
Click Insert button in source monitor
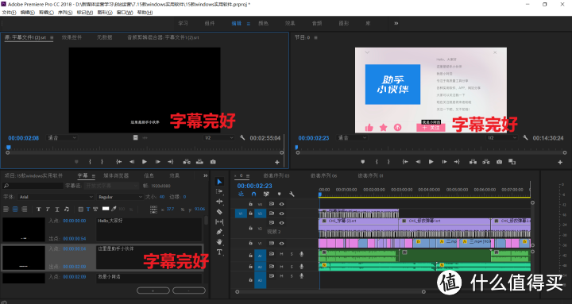click(187, 161)
